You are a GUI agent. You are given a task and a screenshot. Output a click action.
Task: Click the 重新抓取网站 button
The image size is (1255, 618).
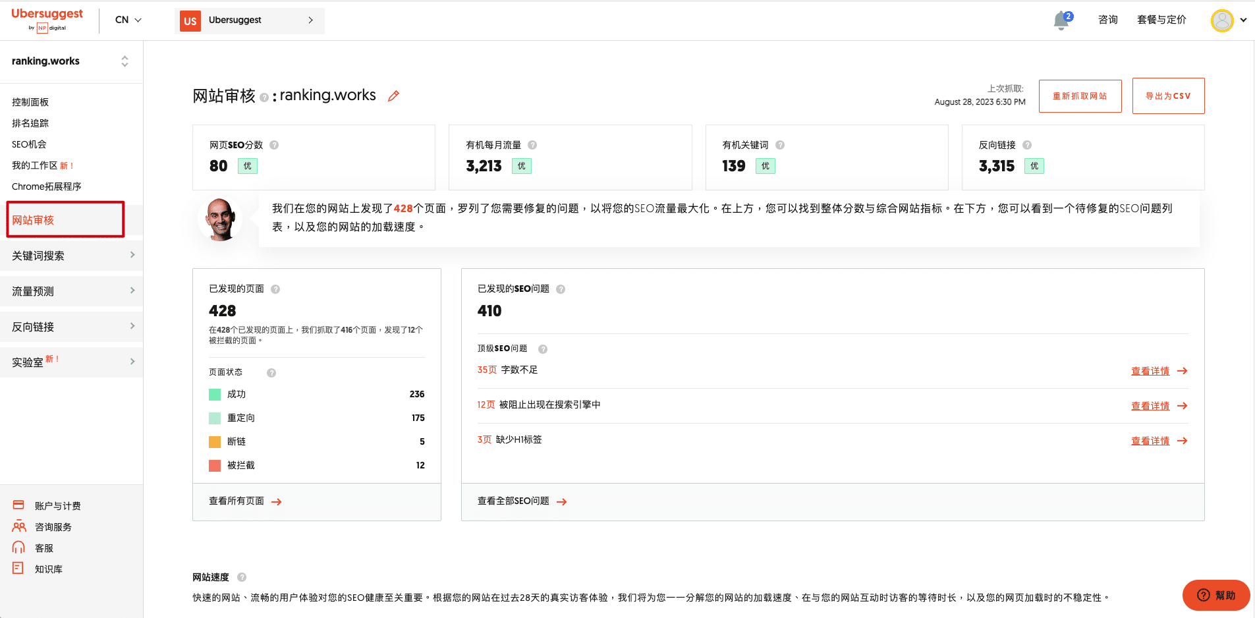1080,96
